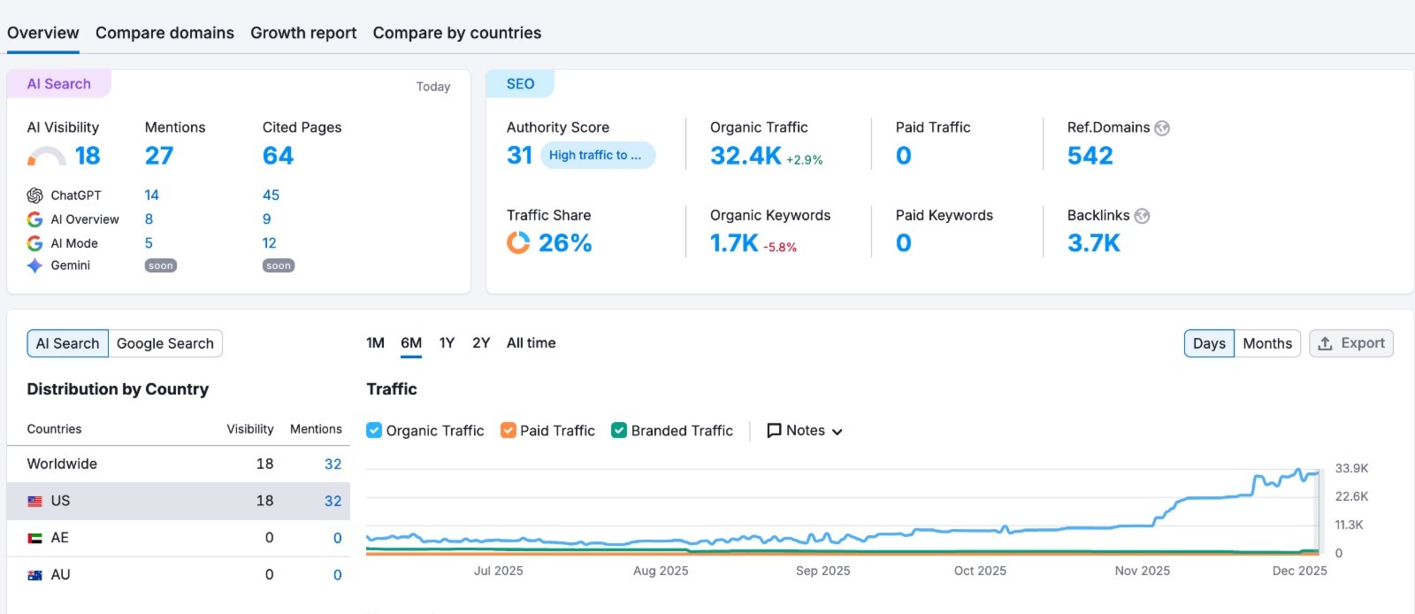This screenshot has height=614, width=1415.
Task: Click the ChatGPT logo icon
Action: click(x=34, y=196)
